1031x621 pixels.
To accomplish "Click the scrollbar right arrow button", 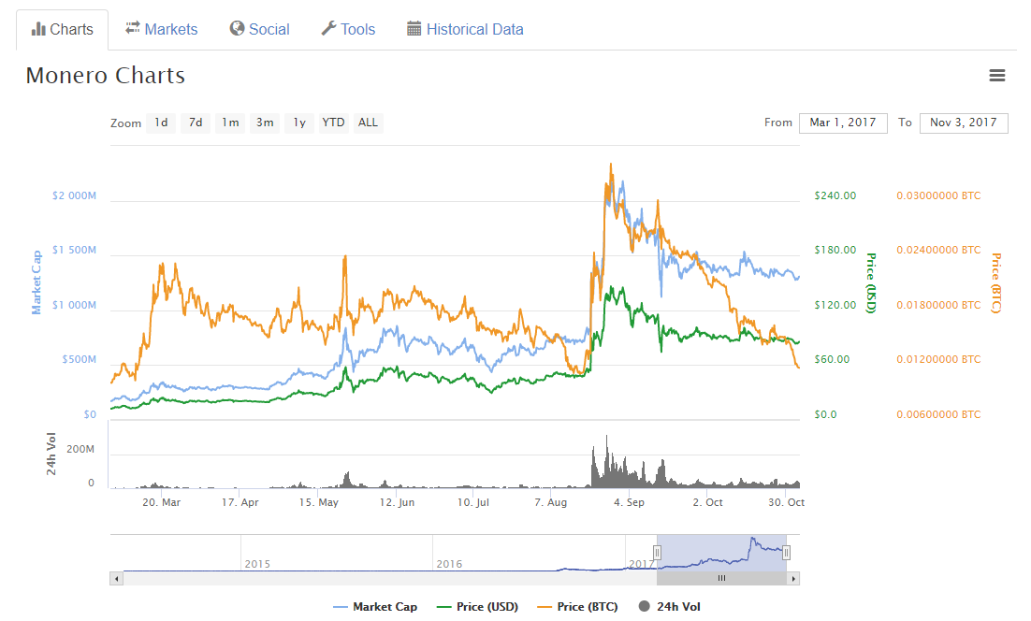I will (x=793, y=579).
